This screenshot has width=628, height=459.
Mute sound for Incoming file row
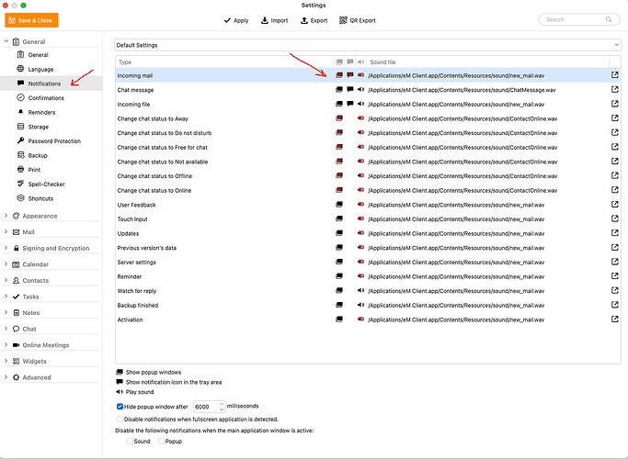pos(360,104)
